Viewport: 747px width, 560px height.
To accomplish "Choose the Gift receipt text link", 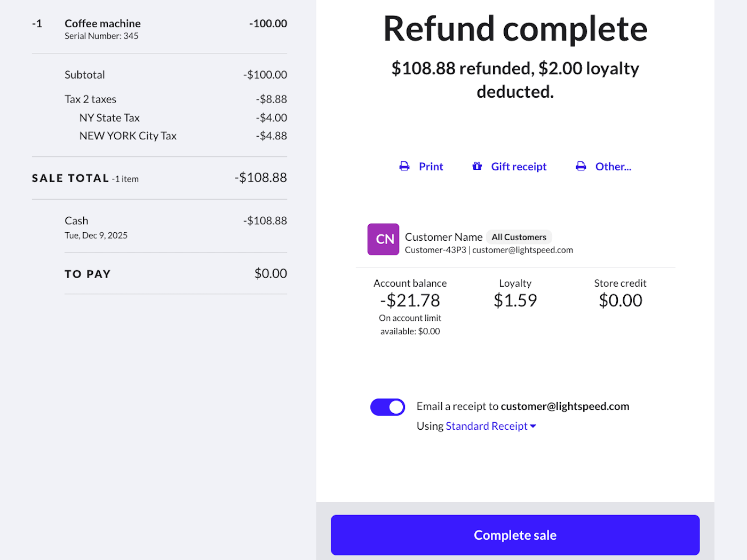I will pos(519,167).
